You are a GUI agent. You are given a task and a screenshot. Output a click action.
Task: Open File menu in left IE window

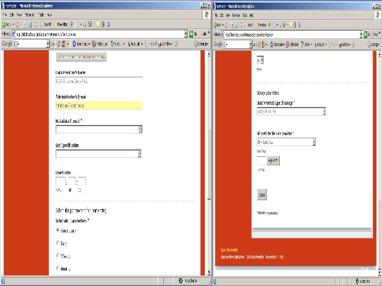pyautogui.click(x=5, y=15)
